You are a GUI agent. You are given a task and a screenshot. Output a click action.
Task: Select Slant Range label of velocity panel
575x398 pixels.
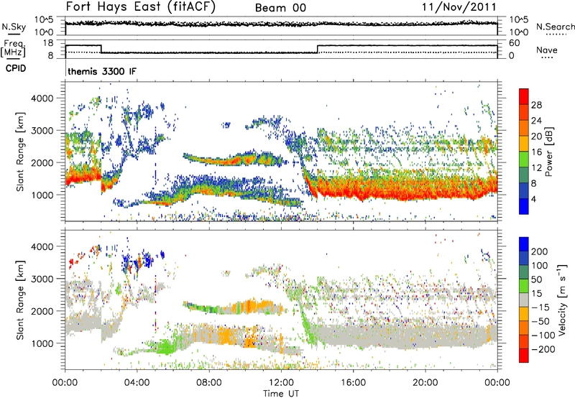20,300
